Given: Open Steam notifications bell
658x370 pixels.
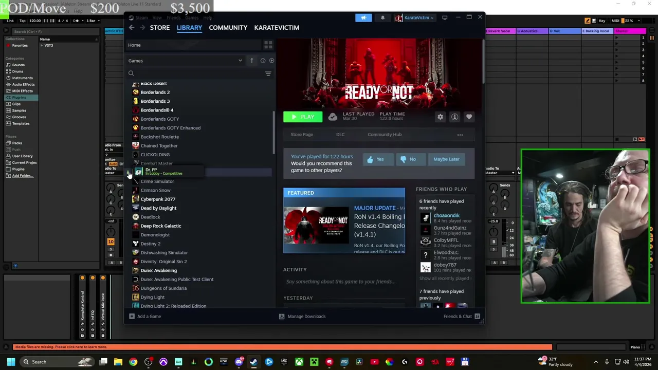Looking at the screenshot, I should pyautogui.click(x=382, y=17).
